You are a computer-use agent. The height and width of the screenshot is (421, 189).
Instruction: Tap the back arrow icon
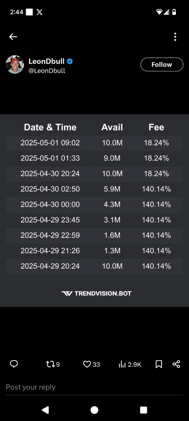tap(13, 37)
